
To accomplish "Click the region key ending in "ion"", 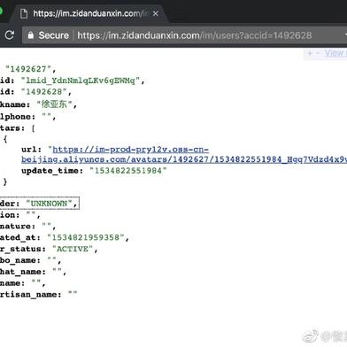I will (x=19, y=215).
